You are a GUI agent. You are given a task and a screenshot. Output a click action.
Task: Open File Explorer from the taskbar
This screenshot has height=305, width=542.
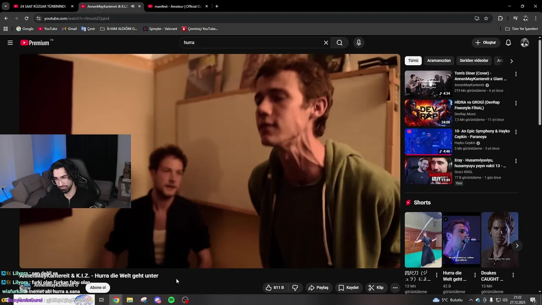click(130, 300)
